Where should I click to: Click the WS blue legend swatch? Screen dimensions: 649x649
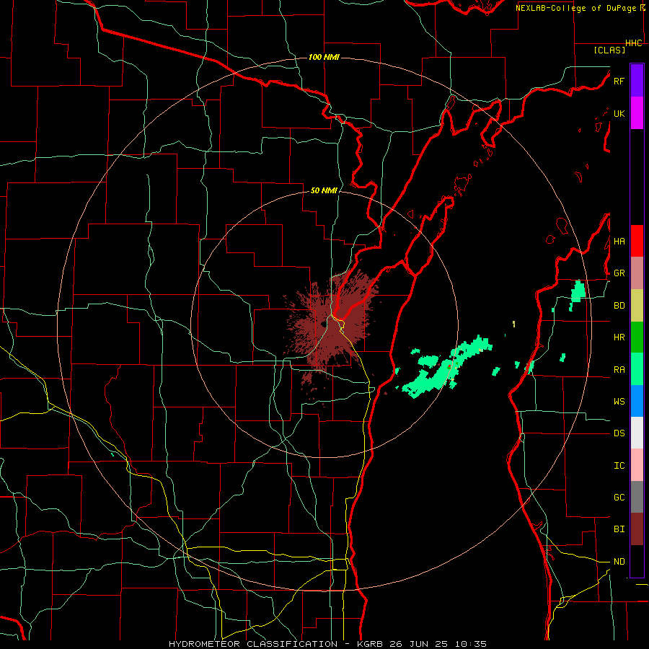tap(637, 401)
